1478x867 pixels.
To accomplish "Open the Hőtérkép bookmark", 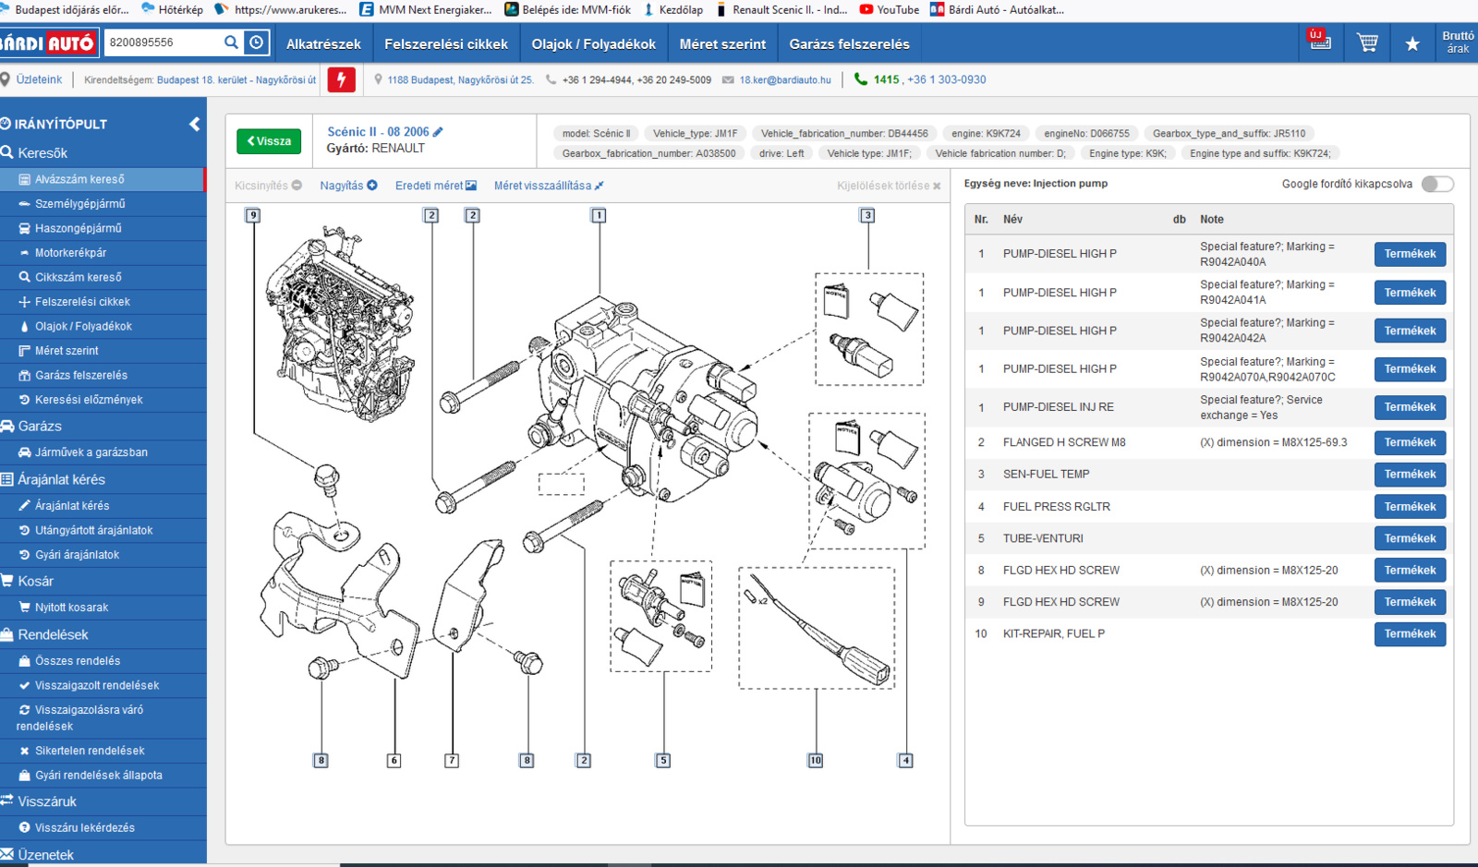I will coord(172,9).
